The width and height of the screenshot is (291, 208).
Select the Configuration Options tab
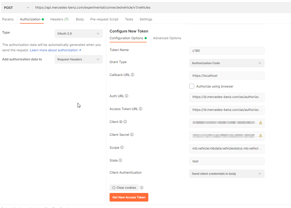tap(128, 38)
